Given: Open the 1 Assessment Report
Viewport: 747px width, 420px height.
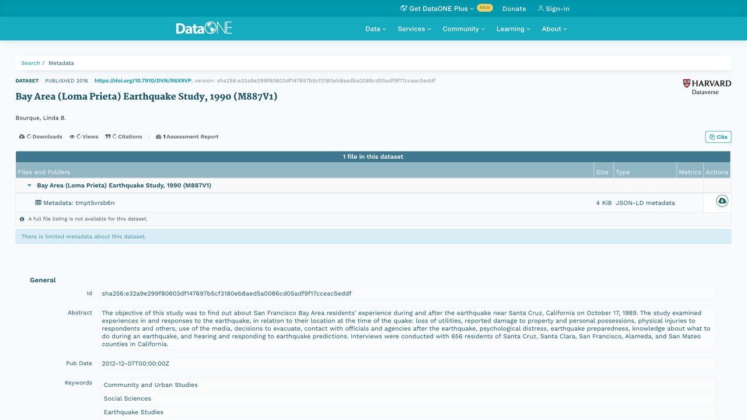Looking at the screenshot, I should (x=187, y=136).
